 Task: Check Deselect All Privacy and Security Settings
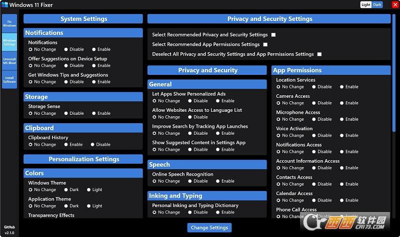point(319,54)
